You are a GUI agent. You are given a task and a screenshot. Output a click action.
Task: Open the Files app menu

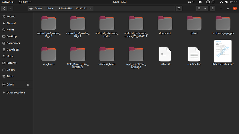click(x=25, y=2)
